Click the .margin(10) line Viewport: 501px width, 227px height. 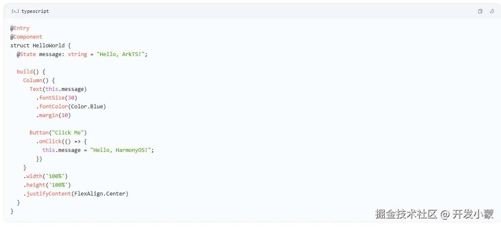coord(54,115)
